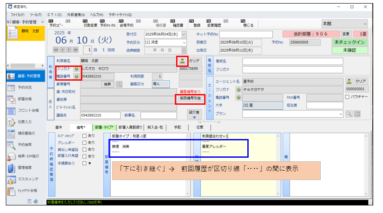Switch to the 部屋人員割振り tab
The image size is (383, 213).
(x=132, y=127)
